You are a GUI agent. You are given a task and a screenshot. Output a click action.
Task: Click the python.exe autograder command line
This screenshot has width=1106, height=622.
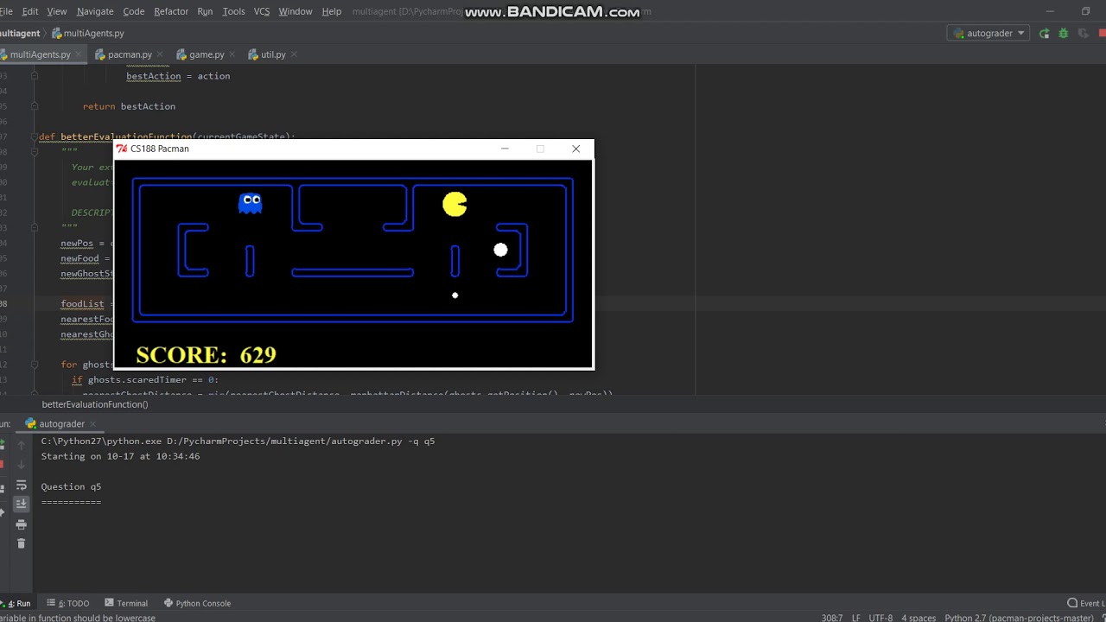238,441
